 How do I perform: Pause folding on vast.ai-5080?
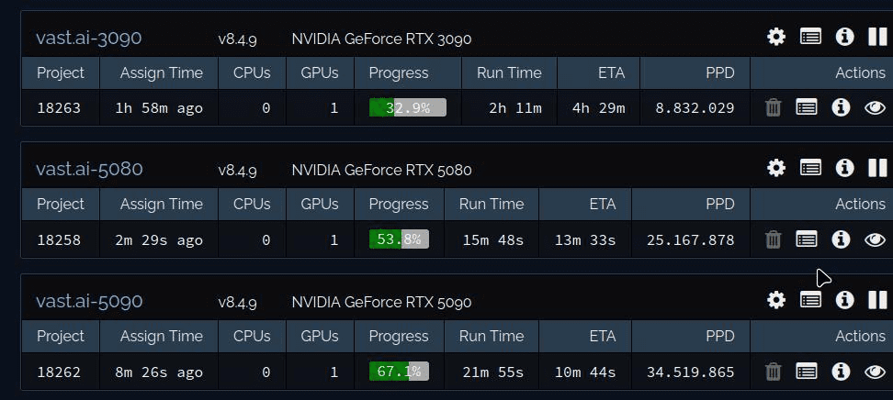pyautogui.click(x=877, y=168)
